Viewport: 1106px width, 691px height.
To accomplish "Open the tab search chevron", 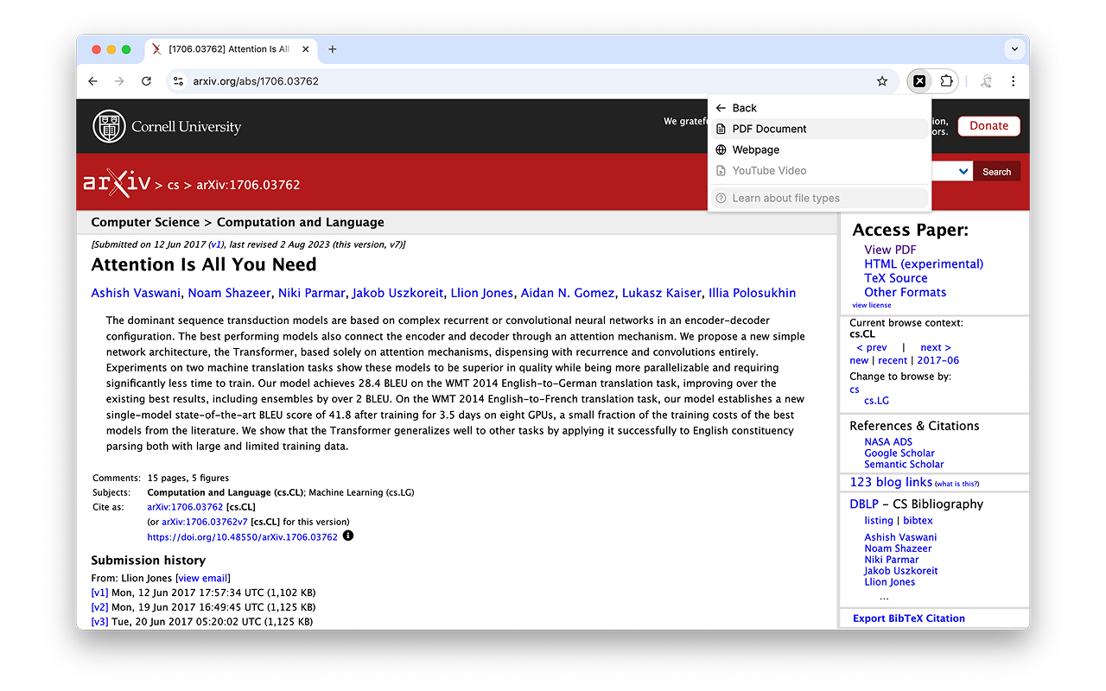I will pos(1014,49).
